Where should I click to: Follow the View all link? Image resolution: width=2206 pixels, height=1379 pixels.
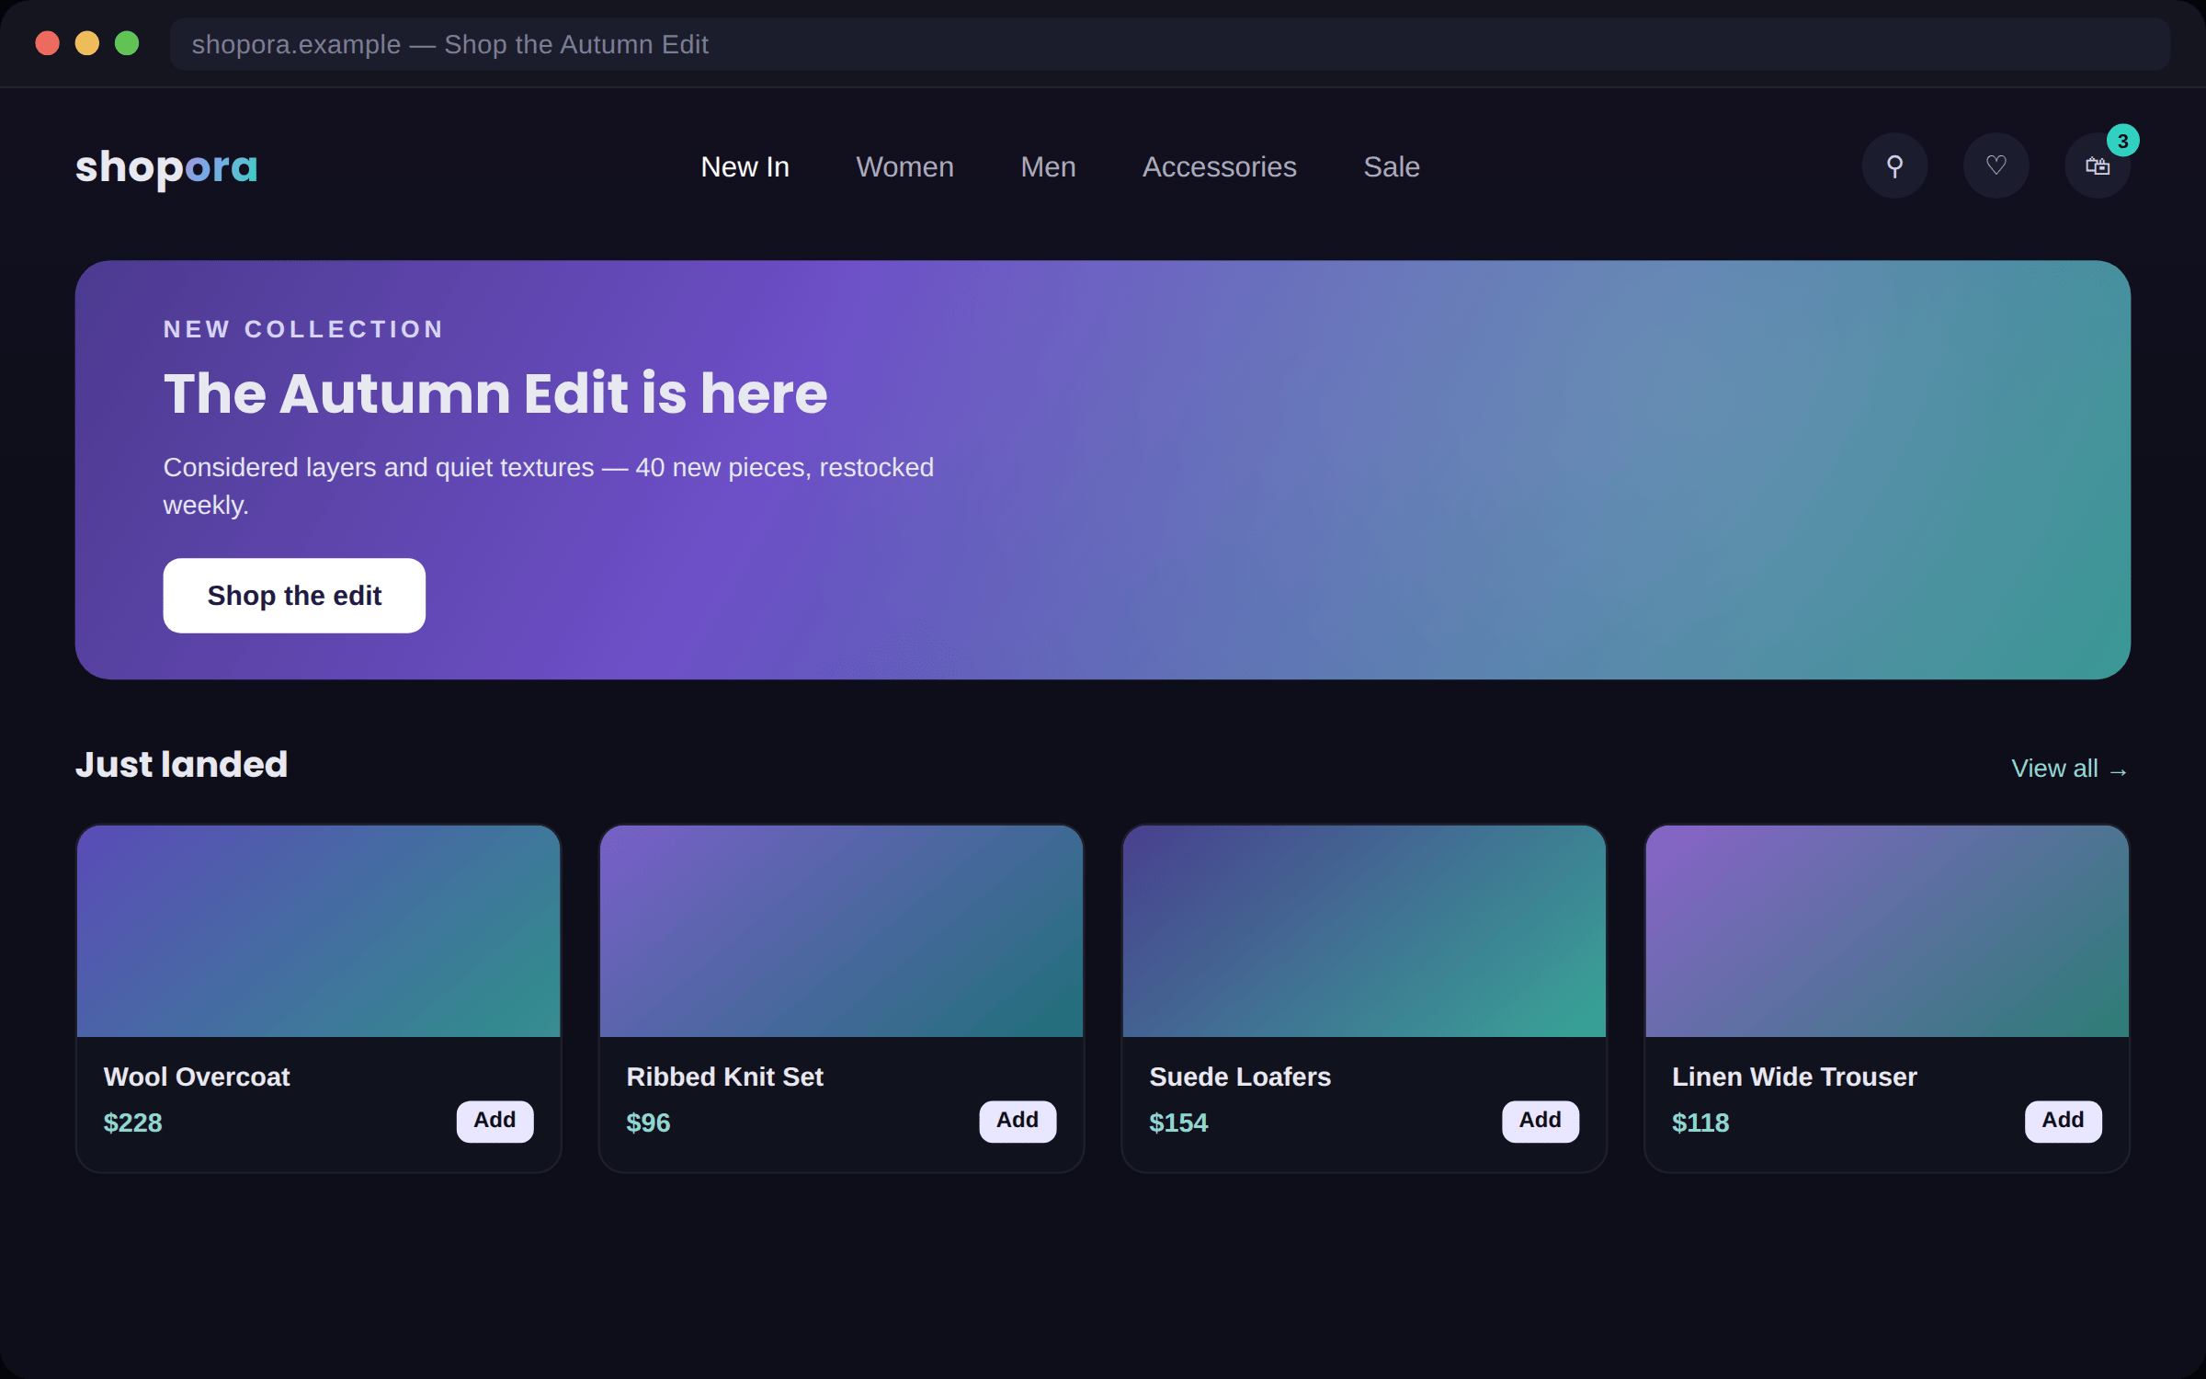tap(2069, 769)
